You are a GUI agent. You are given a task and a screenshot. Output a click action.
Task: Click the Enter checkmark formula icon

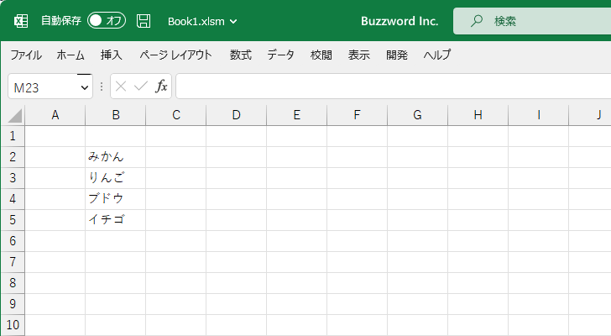141,87
